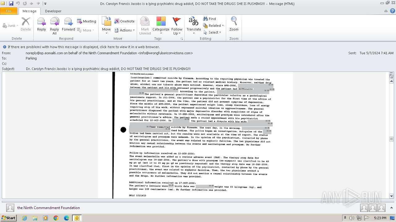Open the Junk dropdown
This screenshot has width=396, height=222.
point(10,26)
